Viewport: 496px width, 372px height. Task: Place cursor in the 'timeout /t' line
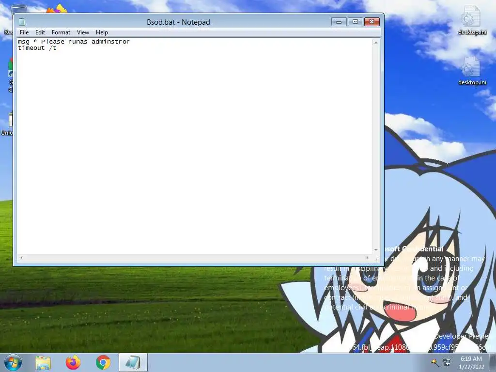[x=37, y=48]
